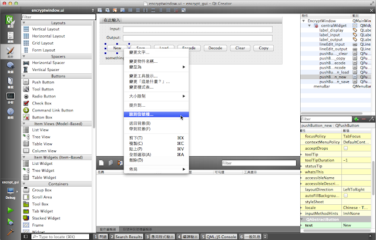Start debugging with the run-debug icon
Image resolution: width=376 pixels, height=240 pixels.
(11, 221)
